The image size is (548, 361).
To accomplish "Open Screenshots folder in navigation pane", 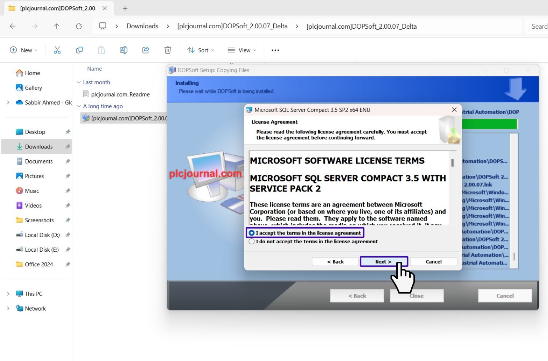I will coord(35,220).
